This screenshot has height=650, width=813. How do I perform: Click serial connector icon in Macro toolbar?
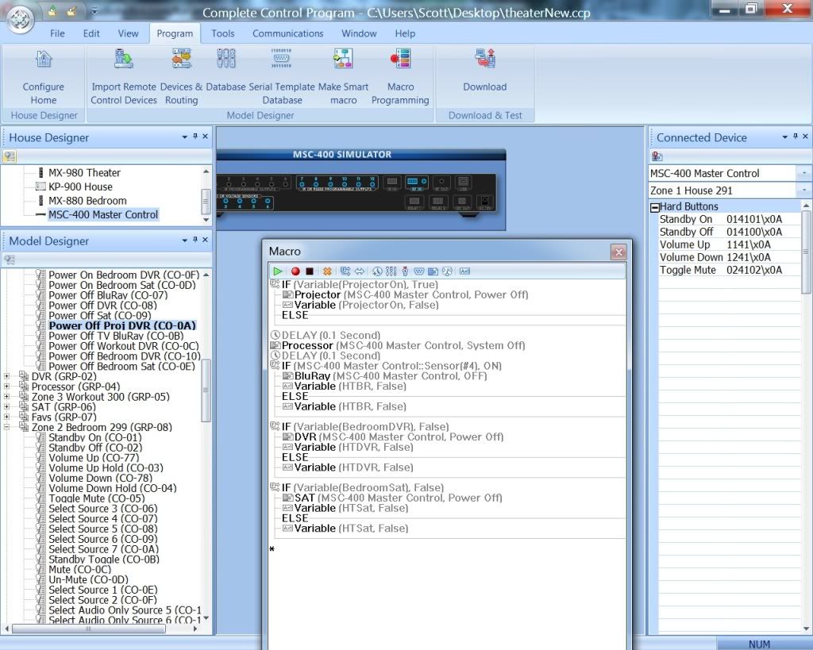[x=419, y=271]
